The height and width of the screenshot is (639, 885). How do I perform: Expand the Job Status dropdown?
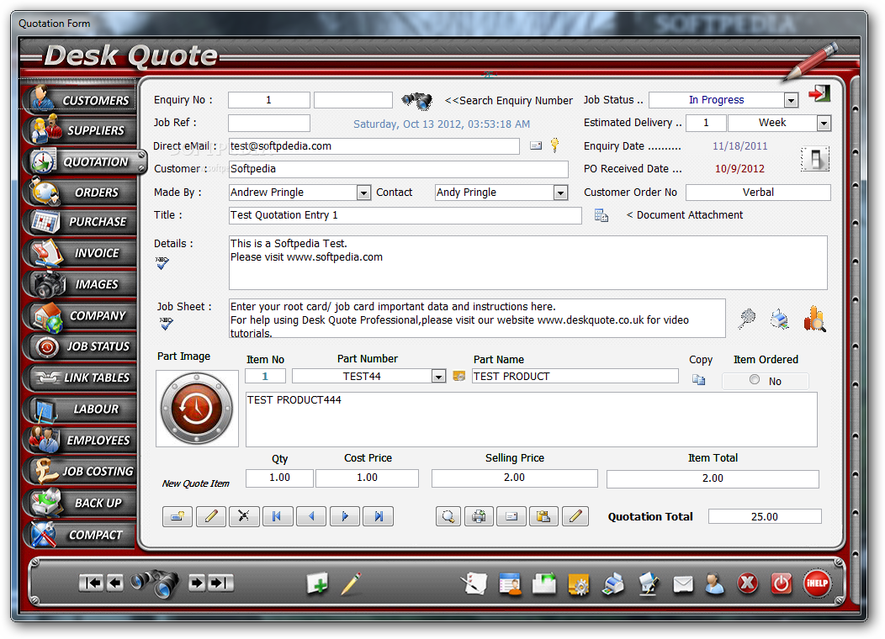tap(792, 100)
